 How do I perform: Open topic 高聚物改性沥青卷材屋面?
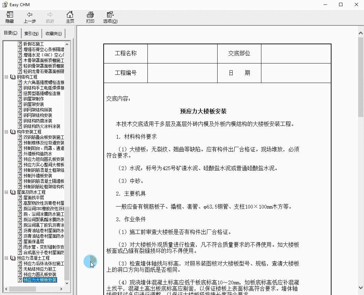pyautogui.click(x=44, y=203)
